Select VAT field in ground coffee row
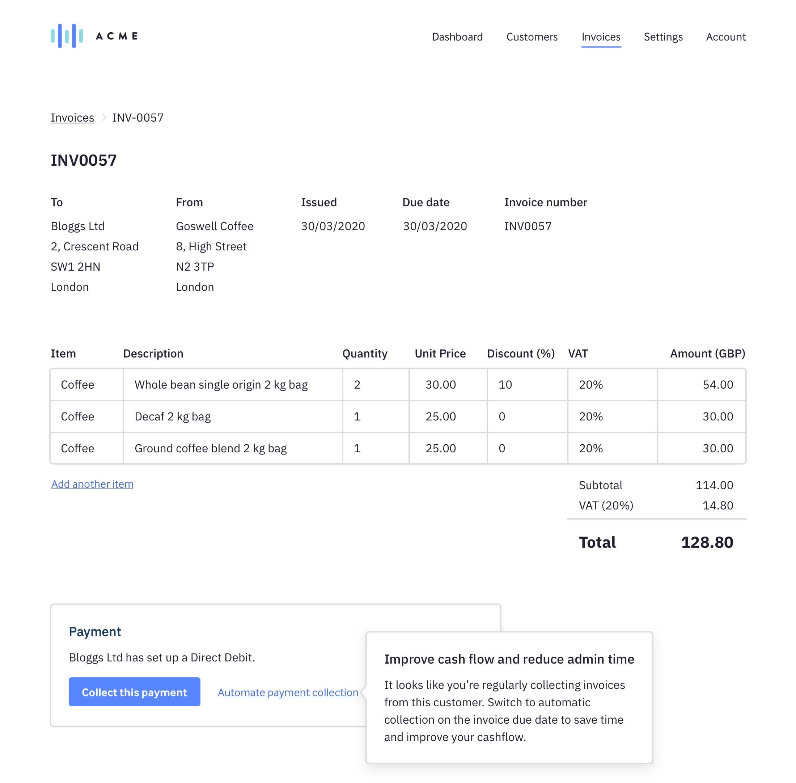 (612, 448)
